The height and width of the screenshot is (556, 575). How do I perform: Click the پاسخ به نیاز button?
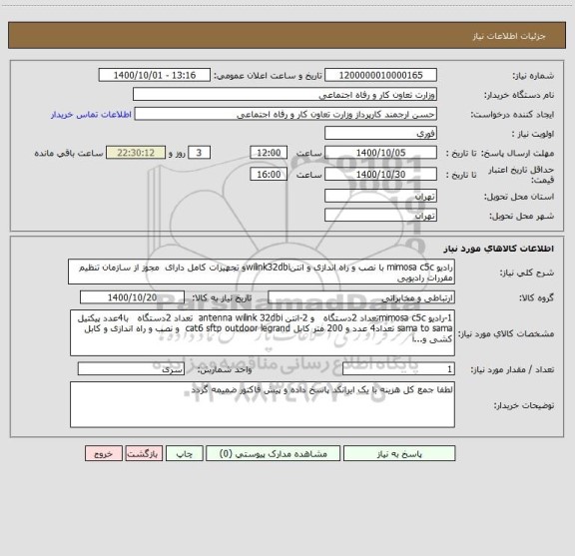pyautogui.click(x=399, y=453)
